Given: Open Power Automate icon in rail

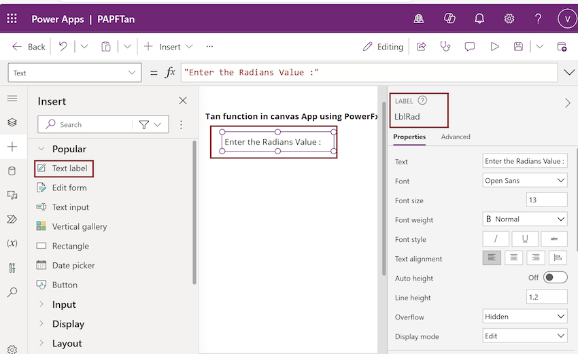Looking at the screenshot, I should (x=12, y=219).
